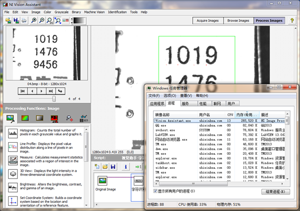Select the LabVIEW.exe process row
The height and width of the screenshot is (211, 300).
click(x=219, y=135)
